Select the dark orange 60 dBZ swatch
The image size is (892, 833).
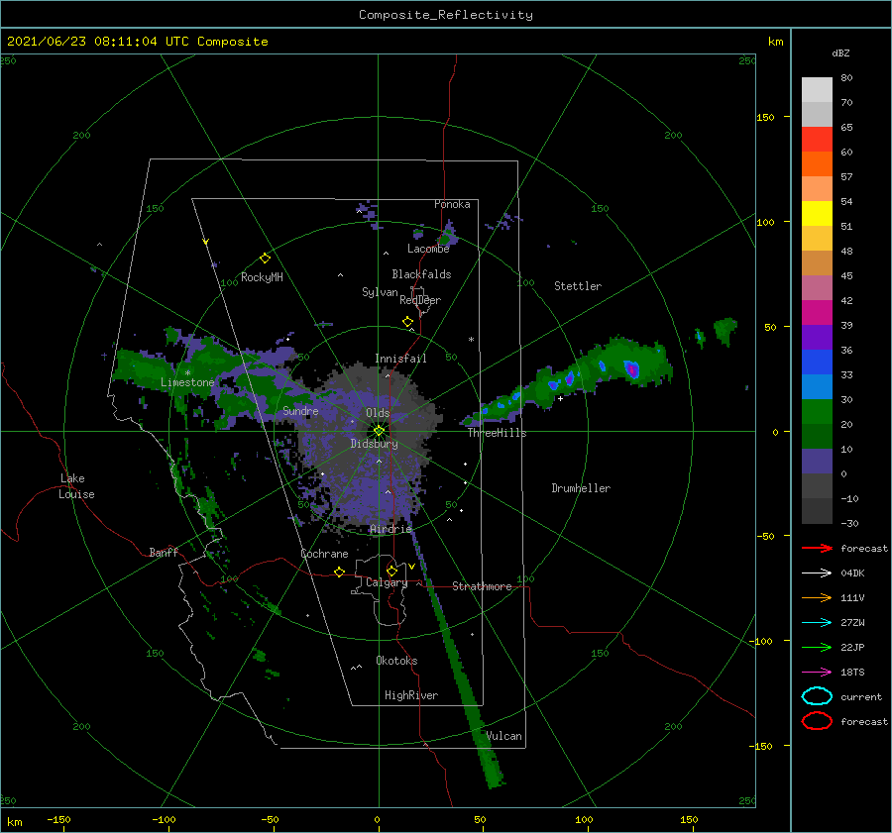[x=817, y=163]
